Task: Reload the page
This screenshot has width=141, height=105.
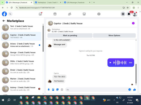Action: (12, 8)
